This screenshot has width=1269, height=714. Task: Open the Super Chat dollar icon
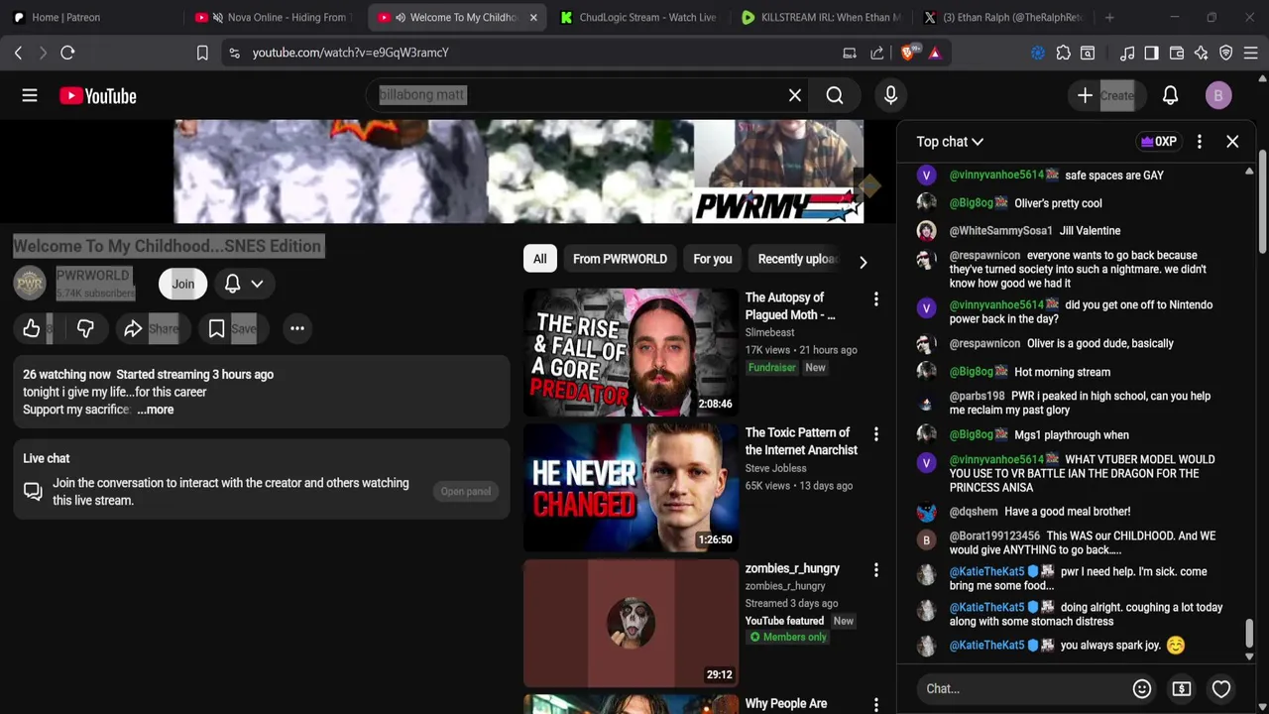(1182, 688)
